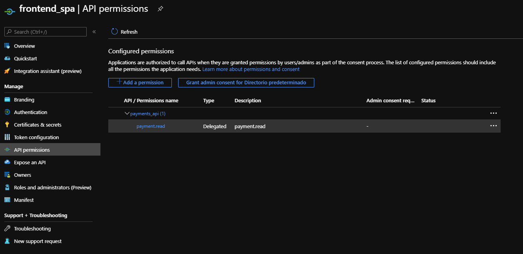Screen dimensions: 523x254
Task: Click the payment.read permission link
Action: 151,126
